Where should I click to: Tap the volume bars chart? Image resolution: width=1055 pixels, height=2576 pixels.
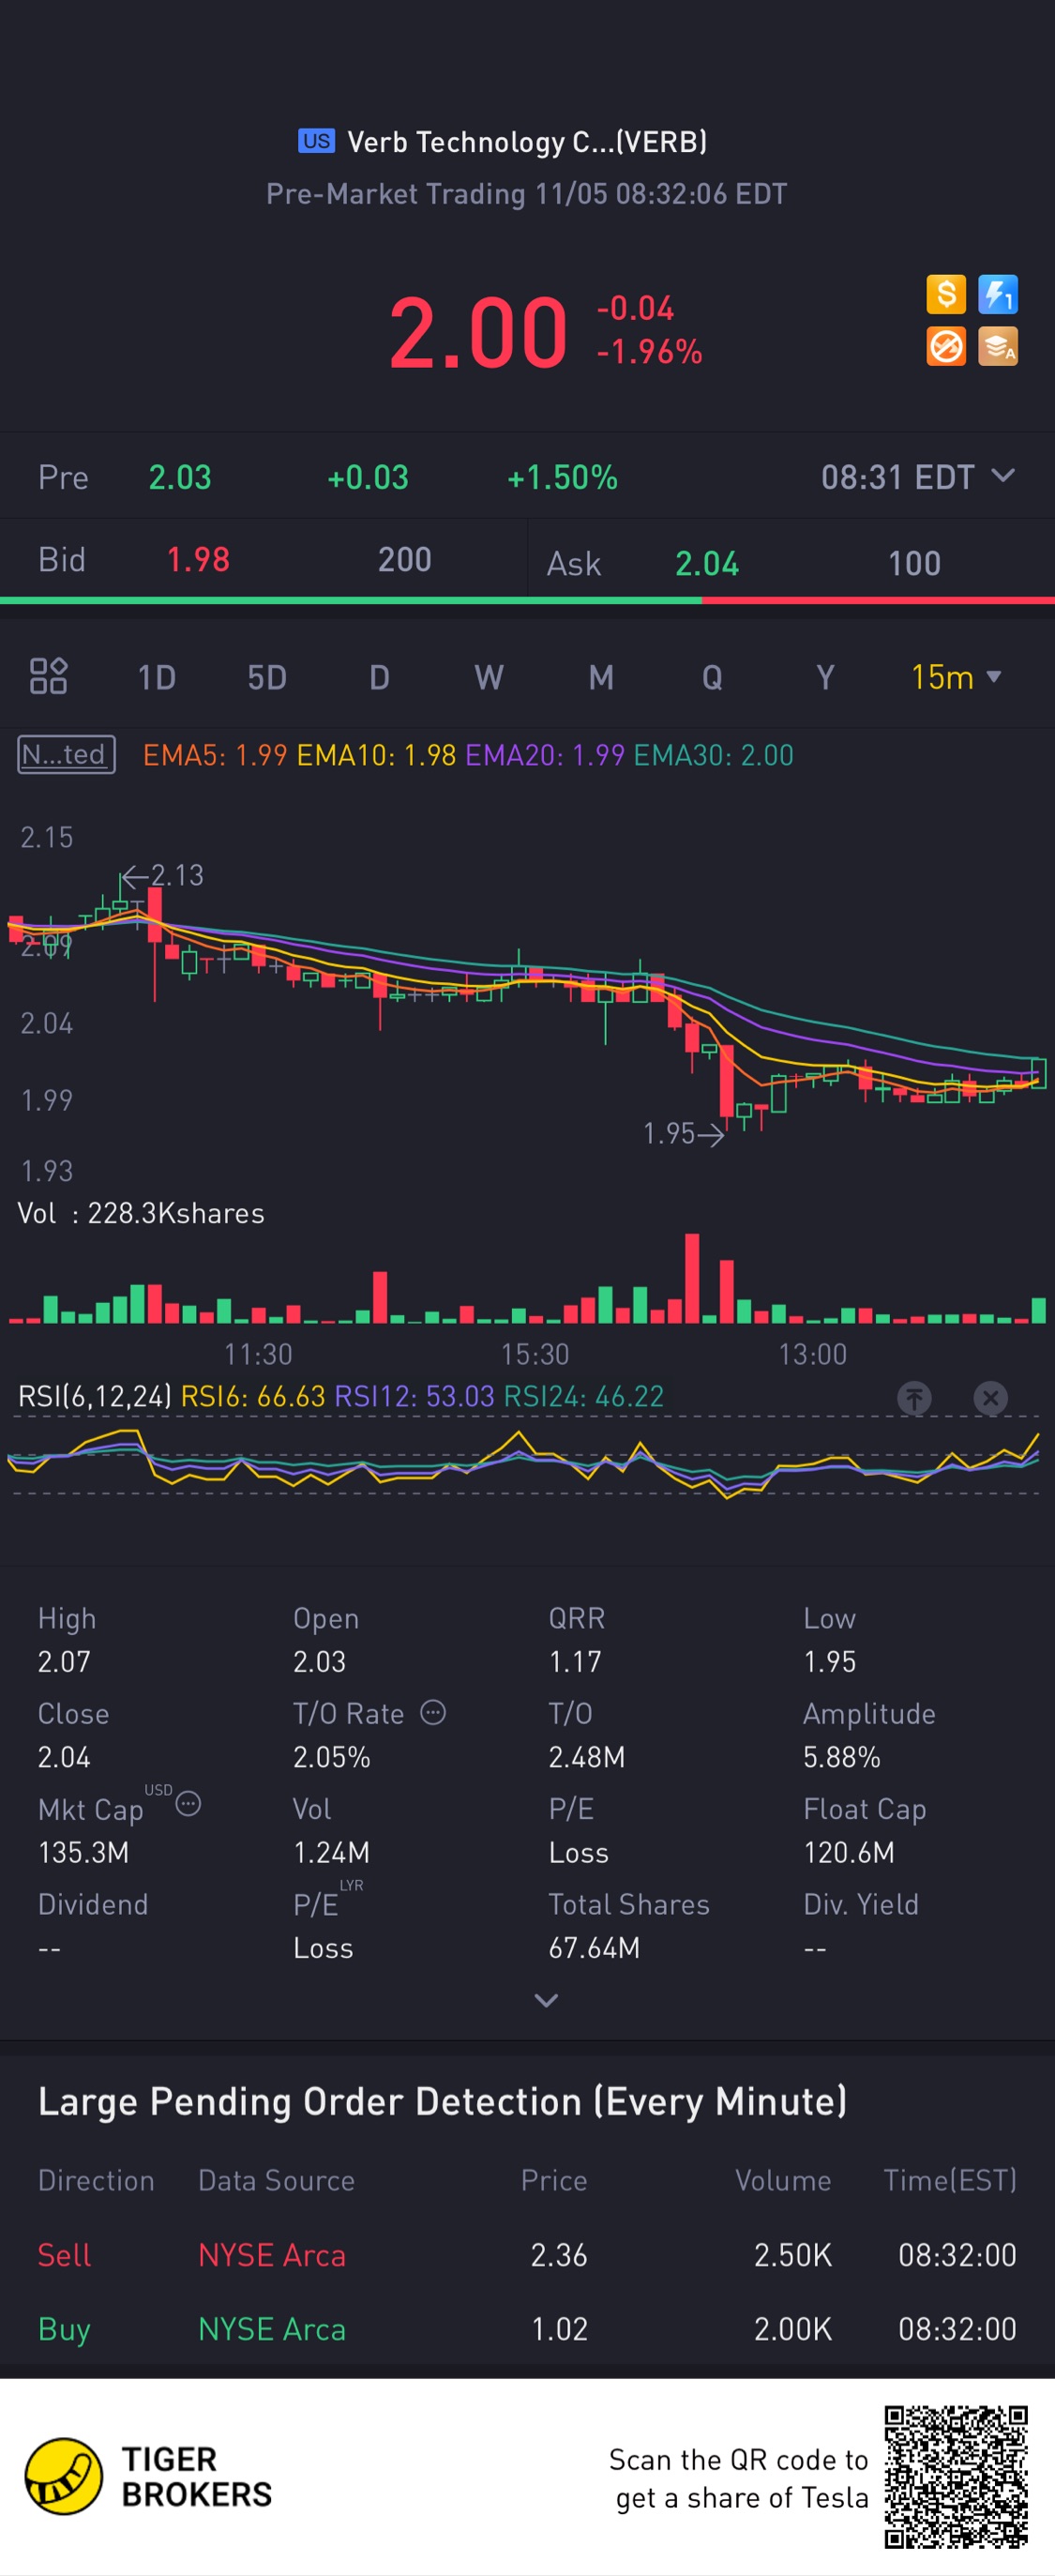coord(527,1279)
